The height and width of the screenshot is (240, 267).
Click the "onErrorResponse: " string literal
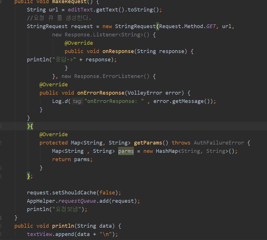pyautogui.click(x=114, y=101)
